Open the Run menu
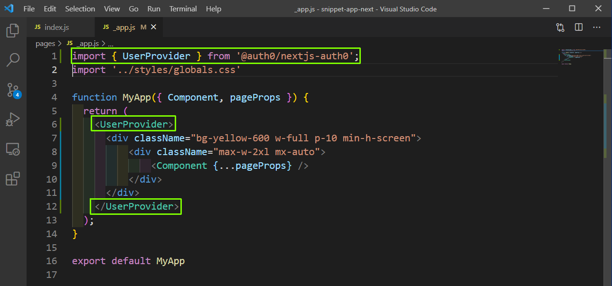 [154, 9]
